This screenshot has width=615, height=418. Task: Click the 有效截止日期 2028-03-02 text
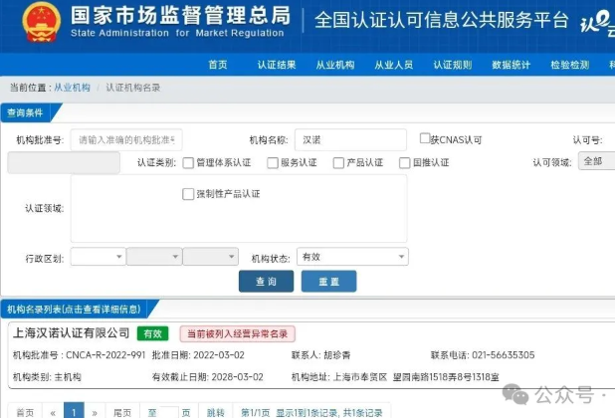[207, 377]
